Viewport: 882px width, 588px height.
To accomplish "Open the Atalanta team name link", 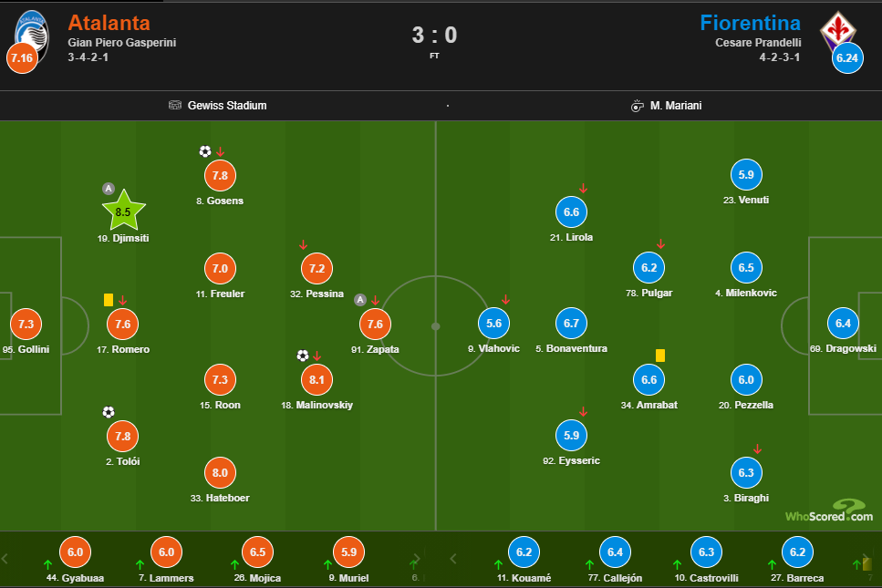I will coord(109,22).
